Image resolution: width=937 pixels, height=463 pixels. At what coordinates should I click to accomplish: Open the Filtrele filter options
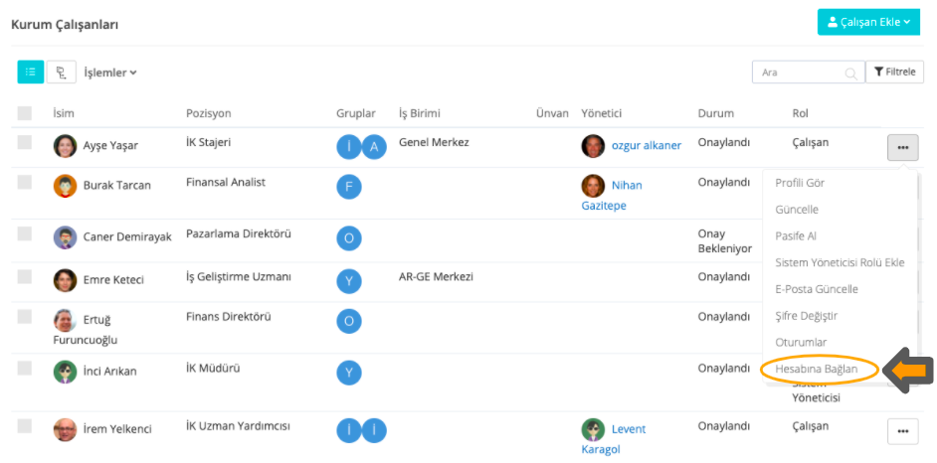coord(895,72)
